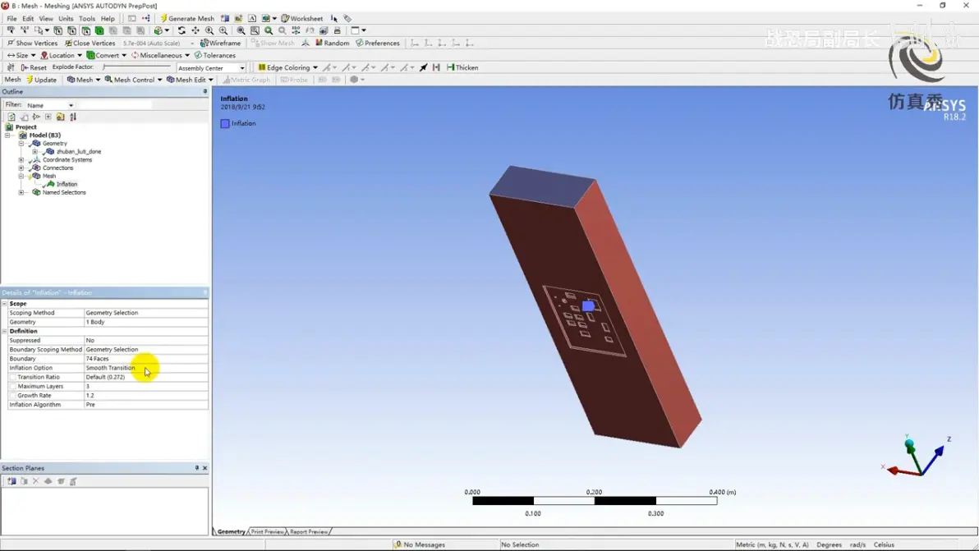
Task: Click the Print (image capture) icon in toolbar
Action: click(x=338, y=30)
